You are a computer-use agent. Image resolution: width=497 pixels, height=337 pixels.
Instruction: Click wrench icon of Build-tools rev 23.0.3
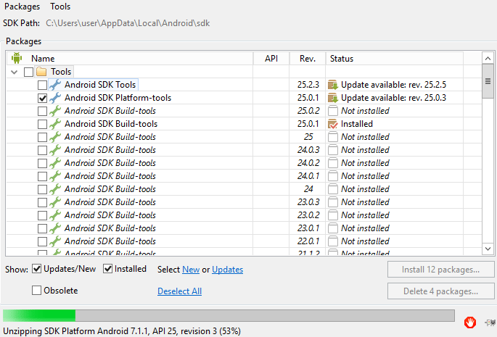coord(55,202)
